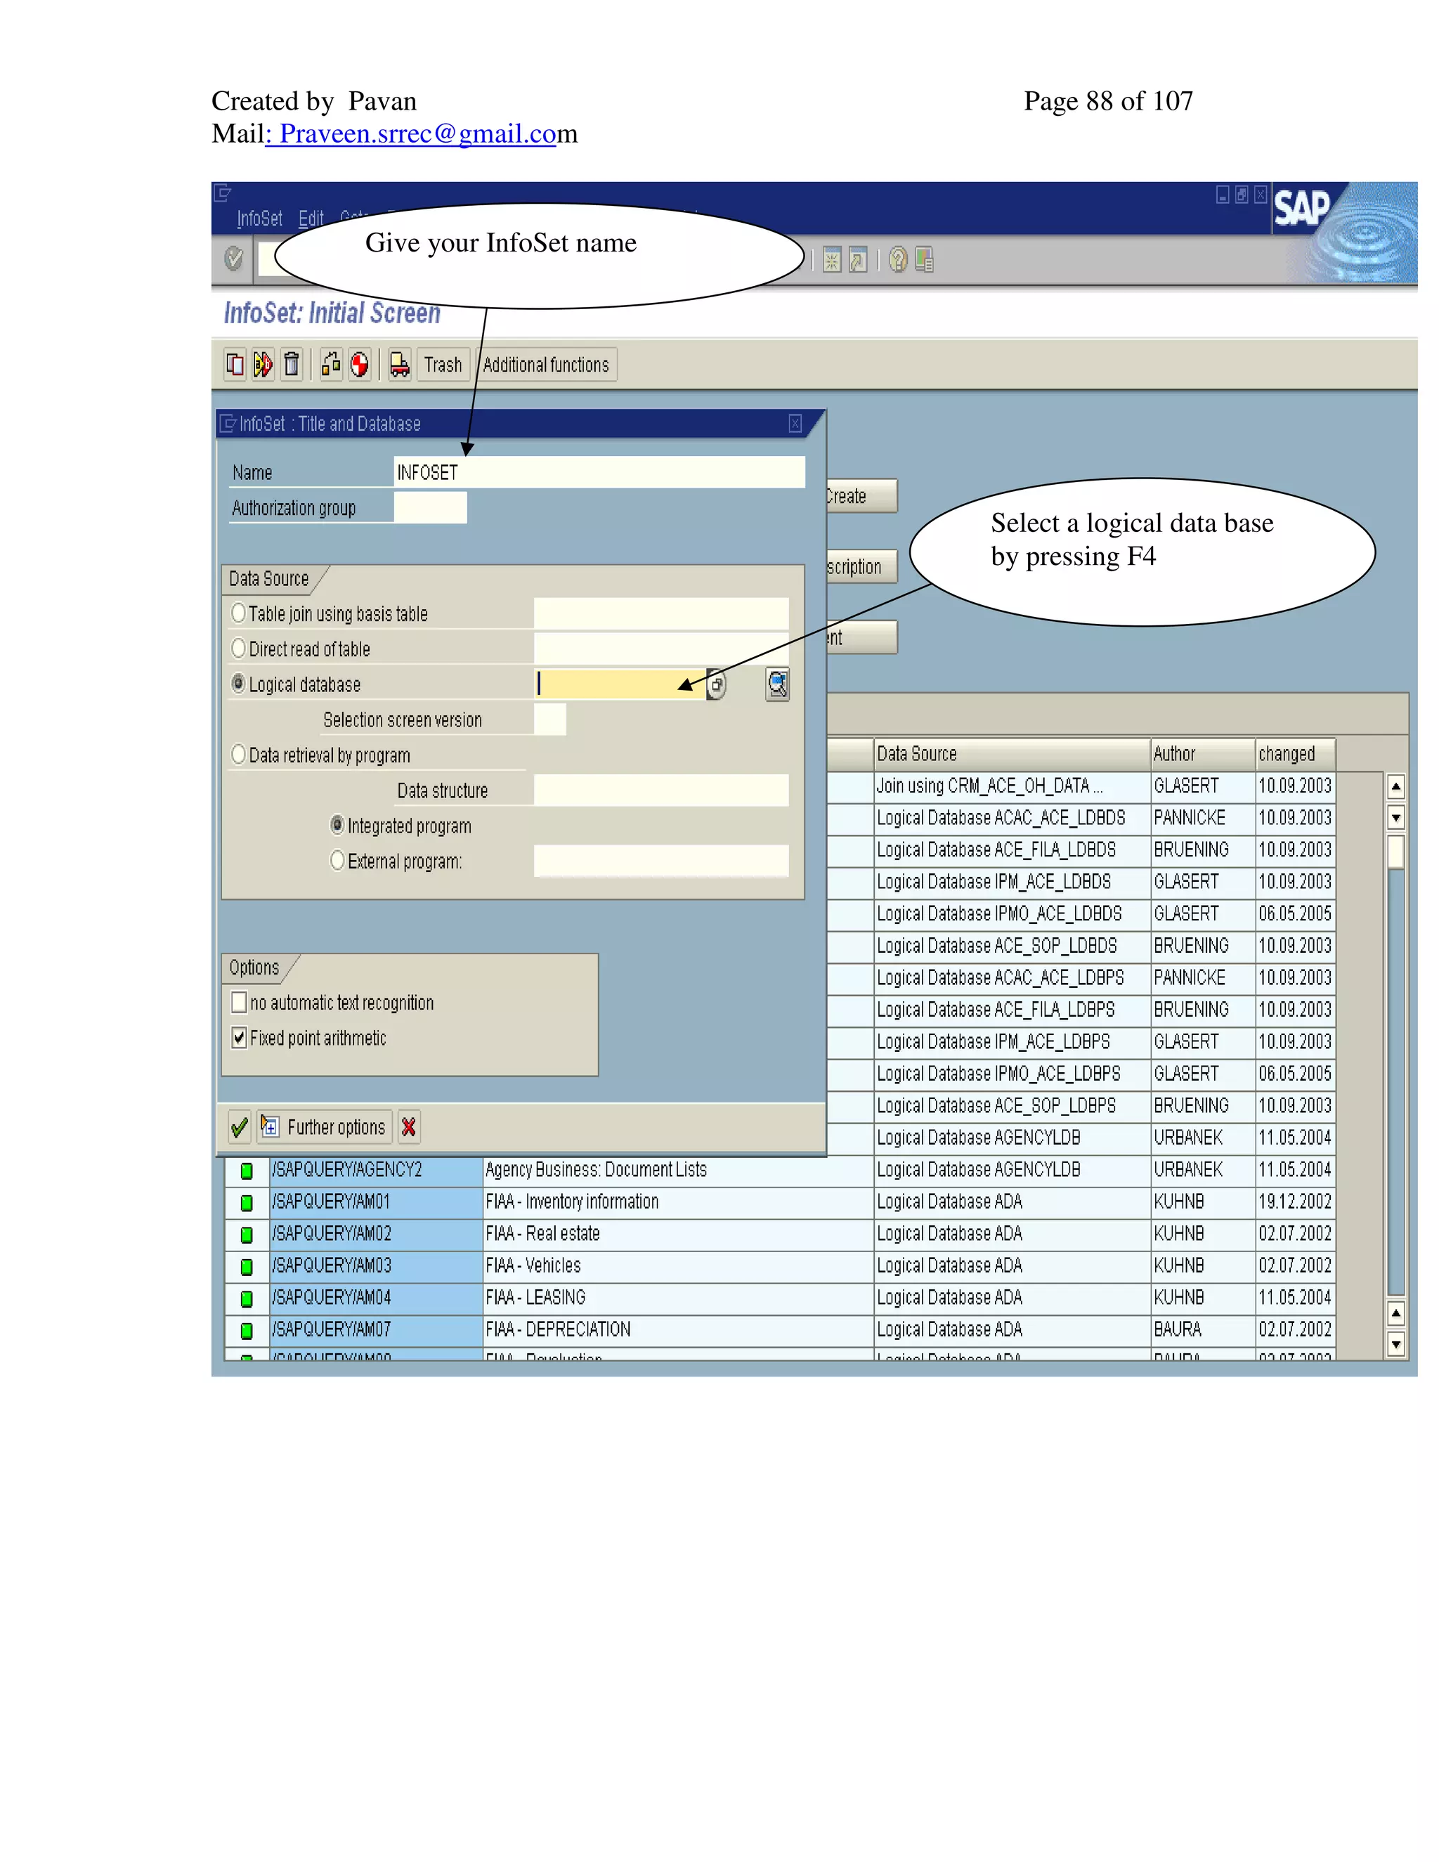Click green status icon of /SAPQUERY/AM03 row
The width and height of the screenshot is (1439, 1862).
pos(247,1267)
